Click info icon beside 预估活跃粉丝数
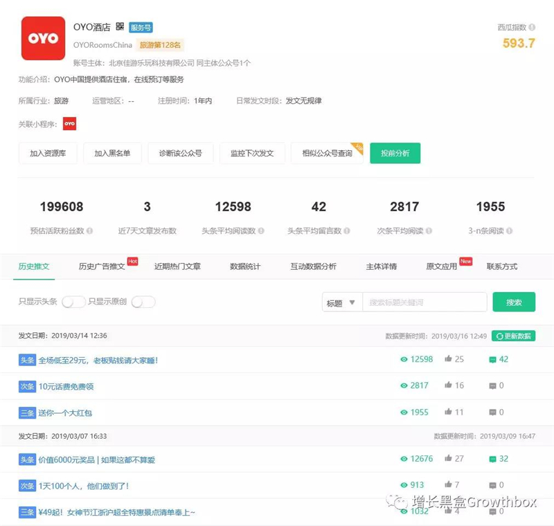The height and width of the screenshot is (526, 554). pyautogui.click(x=90, y=231)
